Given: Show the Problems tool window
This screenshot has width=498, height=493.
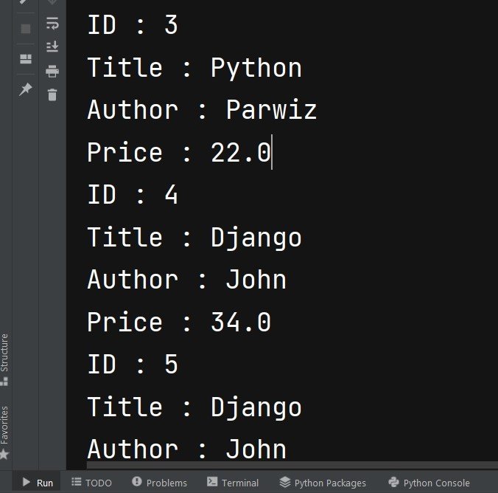Looking at the screenshot, I should point(159,483).
